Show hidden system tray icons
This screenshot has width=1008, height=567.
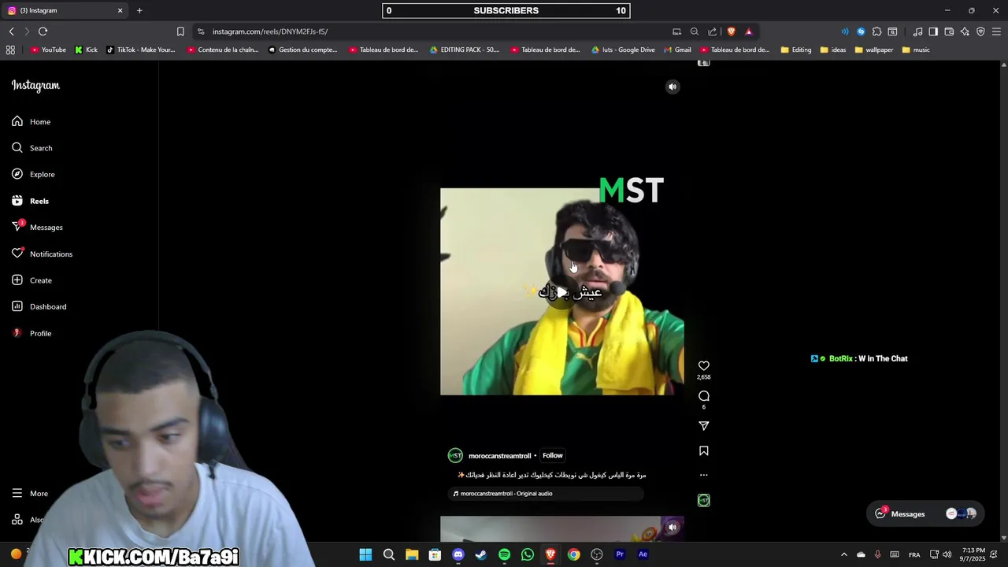click(x=844, y=554)
